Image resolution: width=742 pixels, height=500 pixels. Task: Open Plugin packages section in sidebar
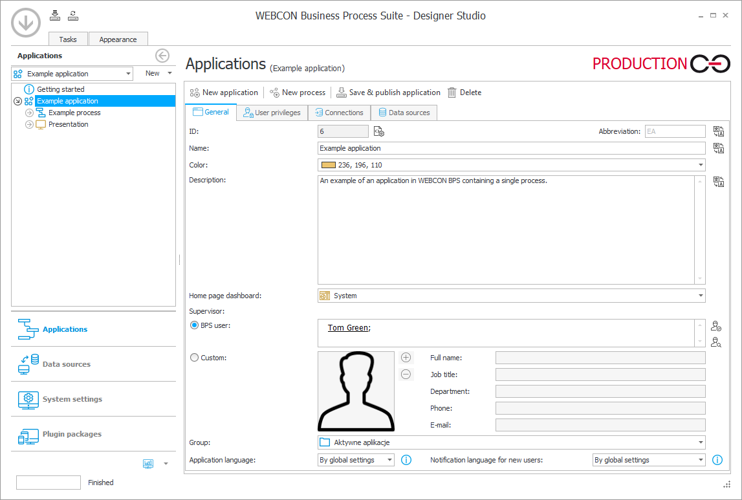(x=93, y=434)
